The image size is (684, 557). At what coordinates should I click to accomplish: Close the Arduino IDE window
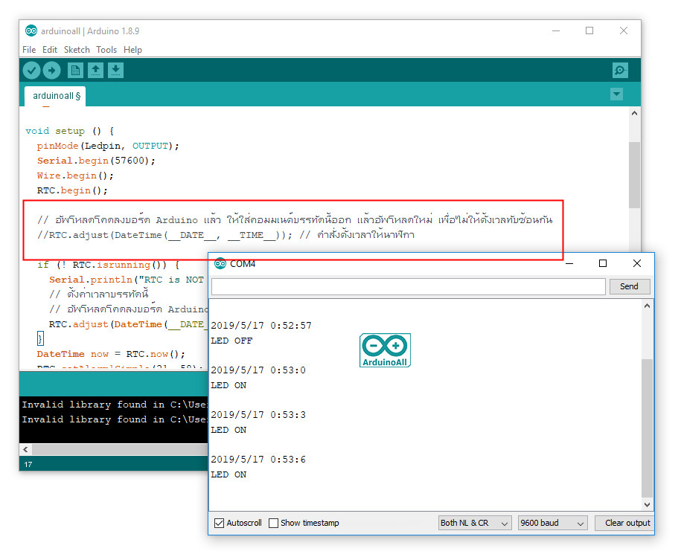[x=624, y=30]
